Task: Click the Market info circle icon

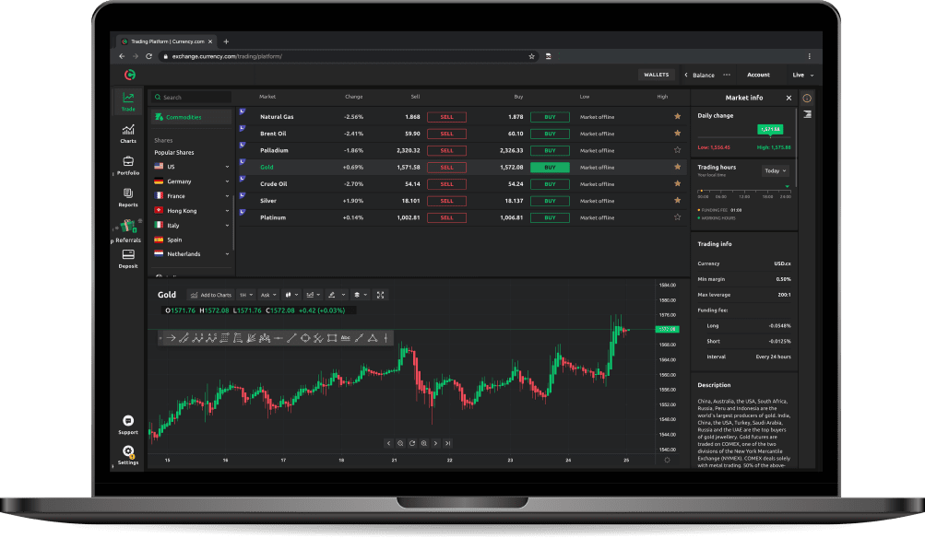Action: coord(807,98)
